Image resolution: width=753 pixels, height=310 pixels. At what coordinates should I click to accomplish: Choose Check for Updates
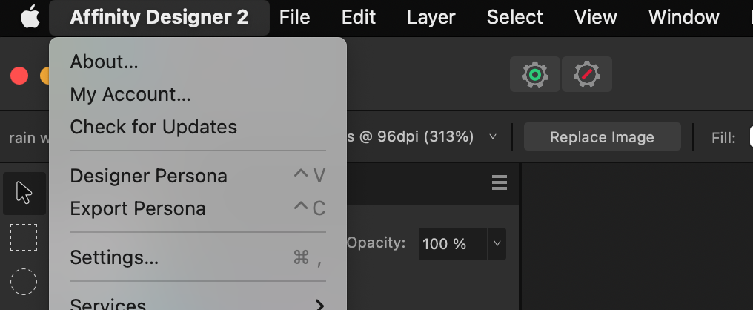point(198,127)
